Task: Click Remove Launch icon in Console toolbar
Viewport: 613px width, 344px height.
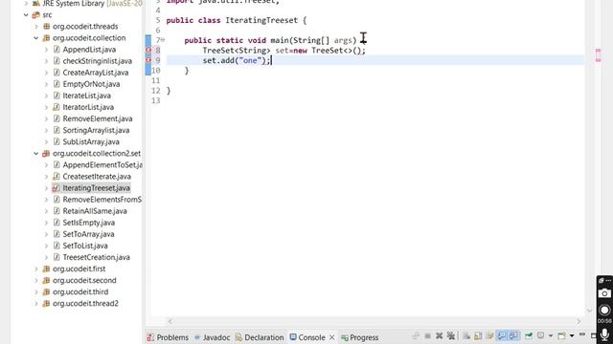Action: point(439,335)
